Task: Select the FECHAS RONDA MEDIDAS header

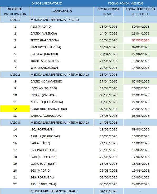Action: 126,3
